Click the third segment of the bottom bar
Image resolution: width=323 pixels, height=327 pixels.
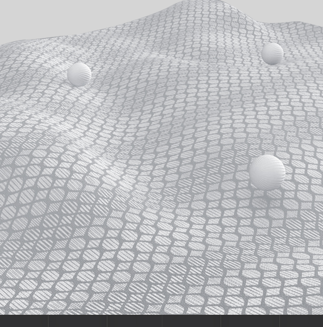(x=135, y=321)
